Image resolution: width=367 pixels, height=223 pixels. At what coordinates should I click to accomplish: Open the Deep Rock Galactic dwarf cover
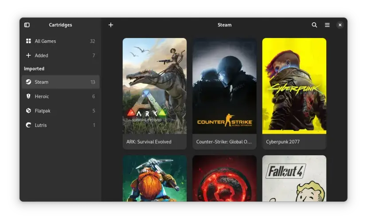tap(155, 178)
